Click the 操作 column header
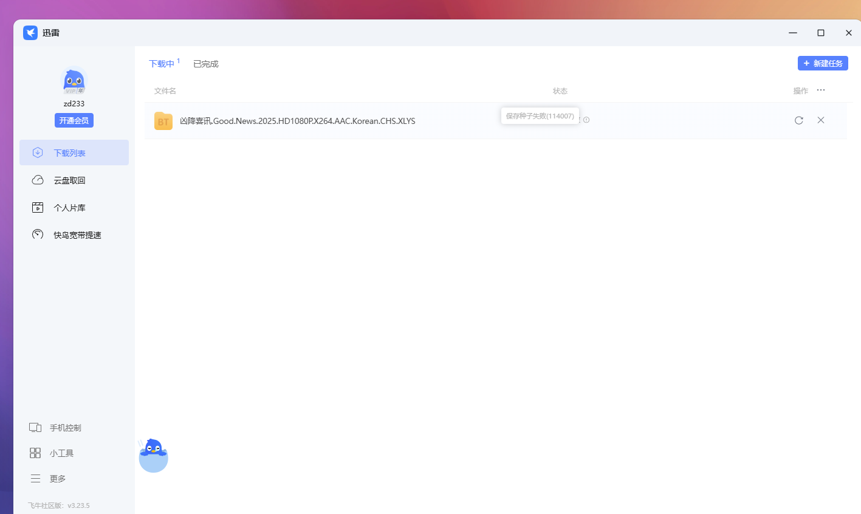Screen dimensions: 861x514 click(x=801, y=91)
